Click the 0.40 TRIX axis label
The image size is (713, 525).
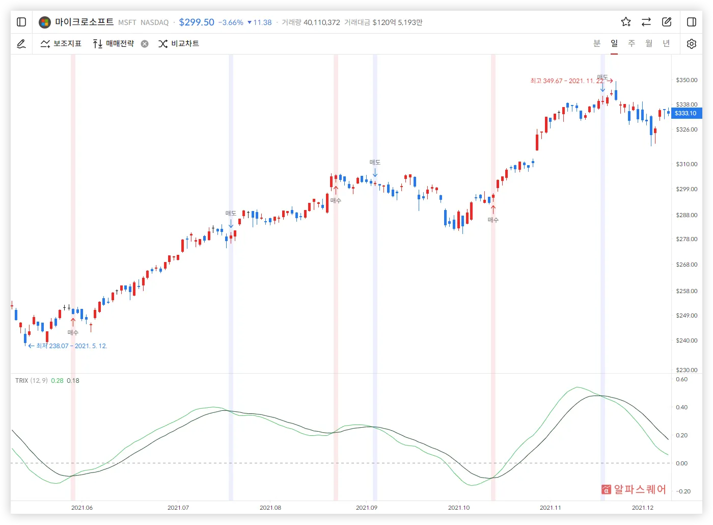pyautogui.click(x=681, y=407)
